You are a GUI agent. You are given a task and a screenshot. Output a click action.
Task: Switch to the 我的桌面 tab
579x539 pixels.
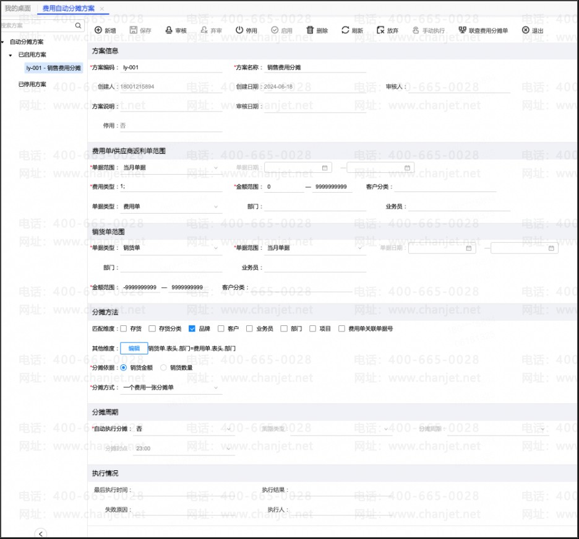point(17,9)
